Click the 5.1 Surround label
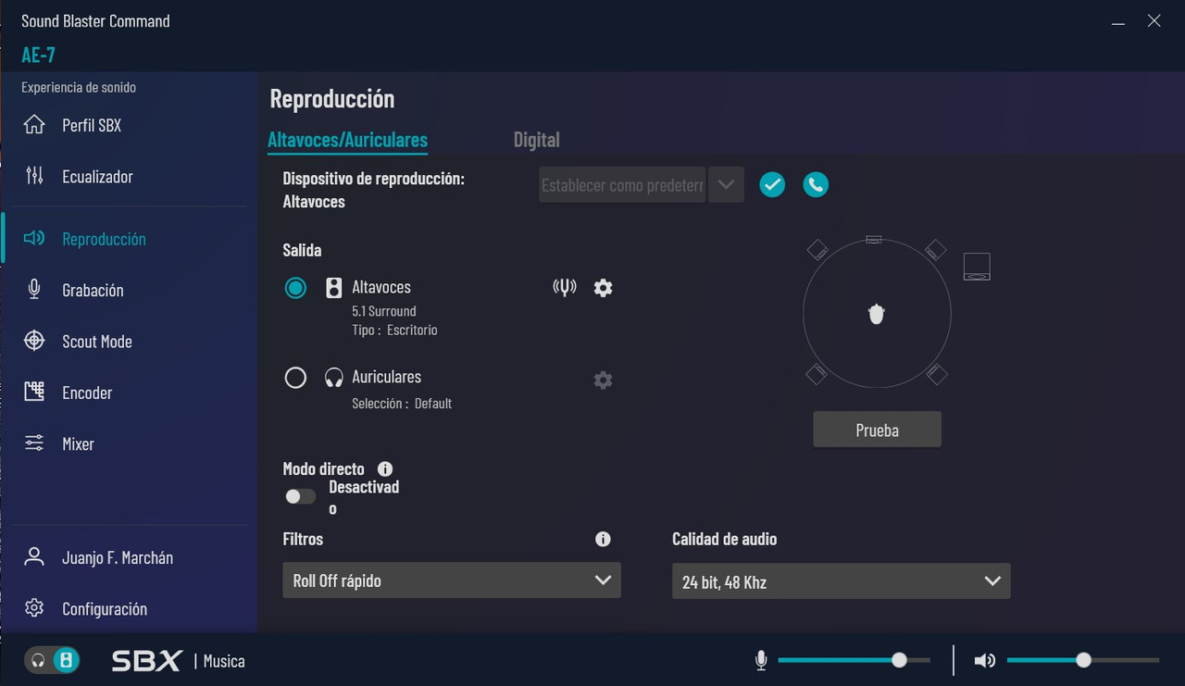The image size is (1185, 686). tap(384, 311)
